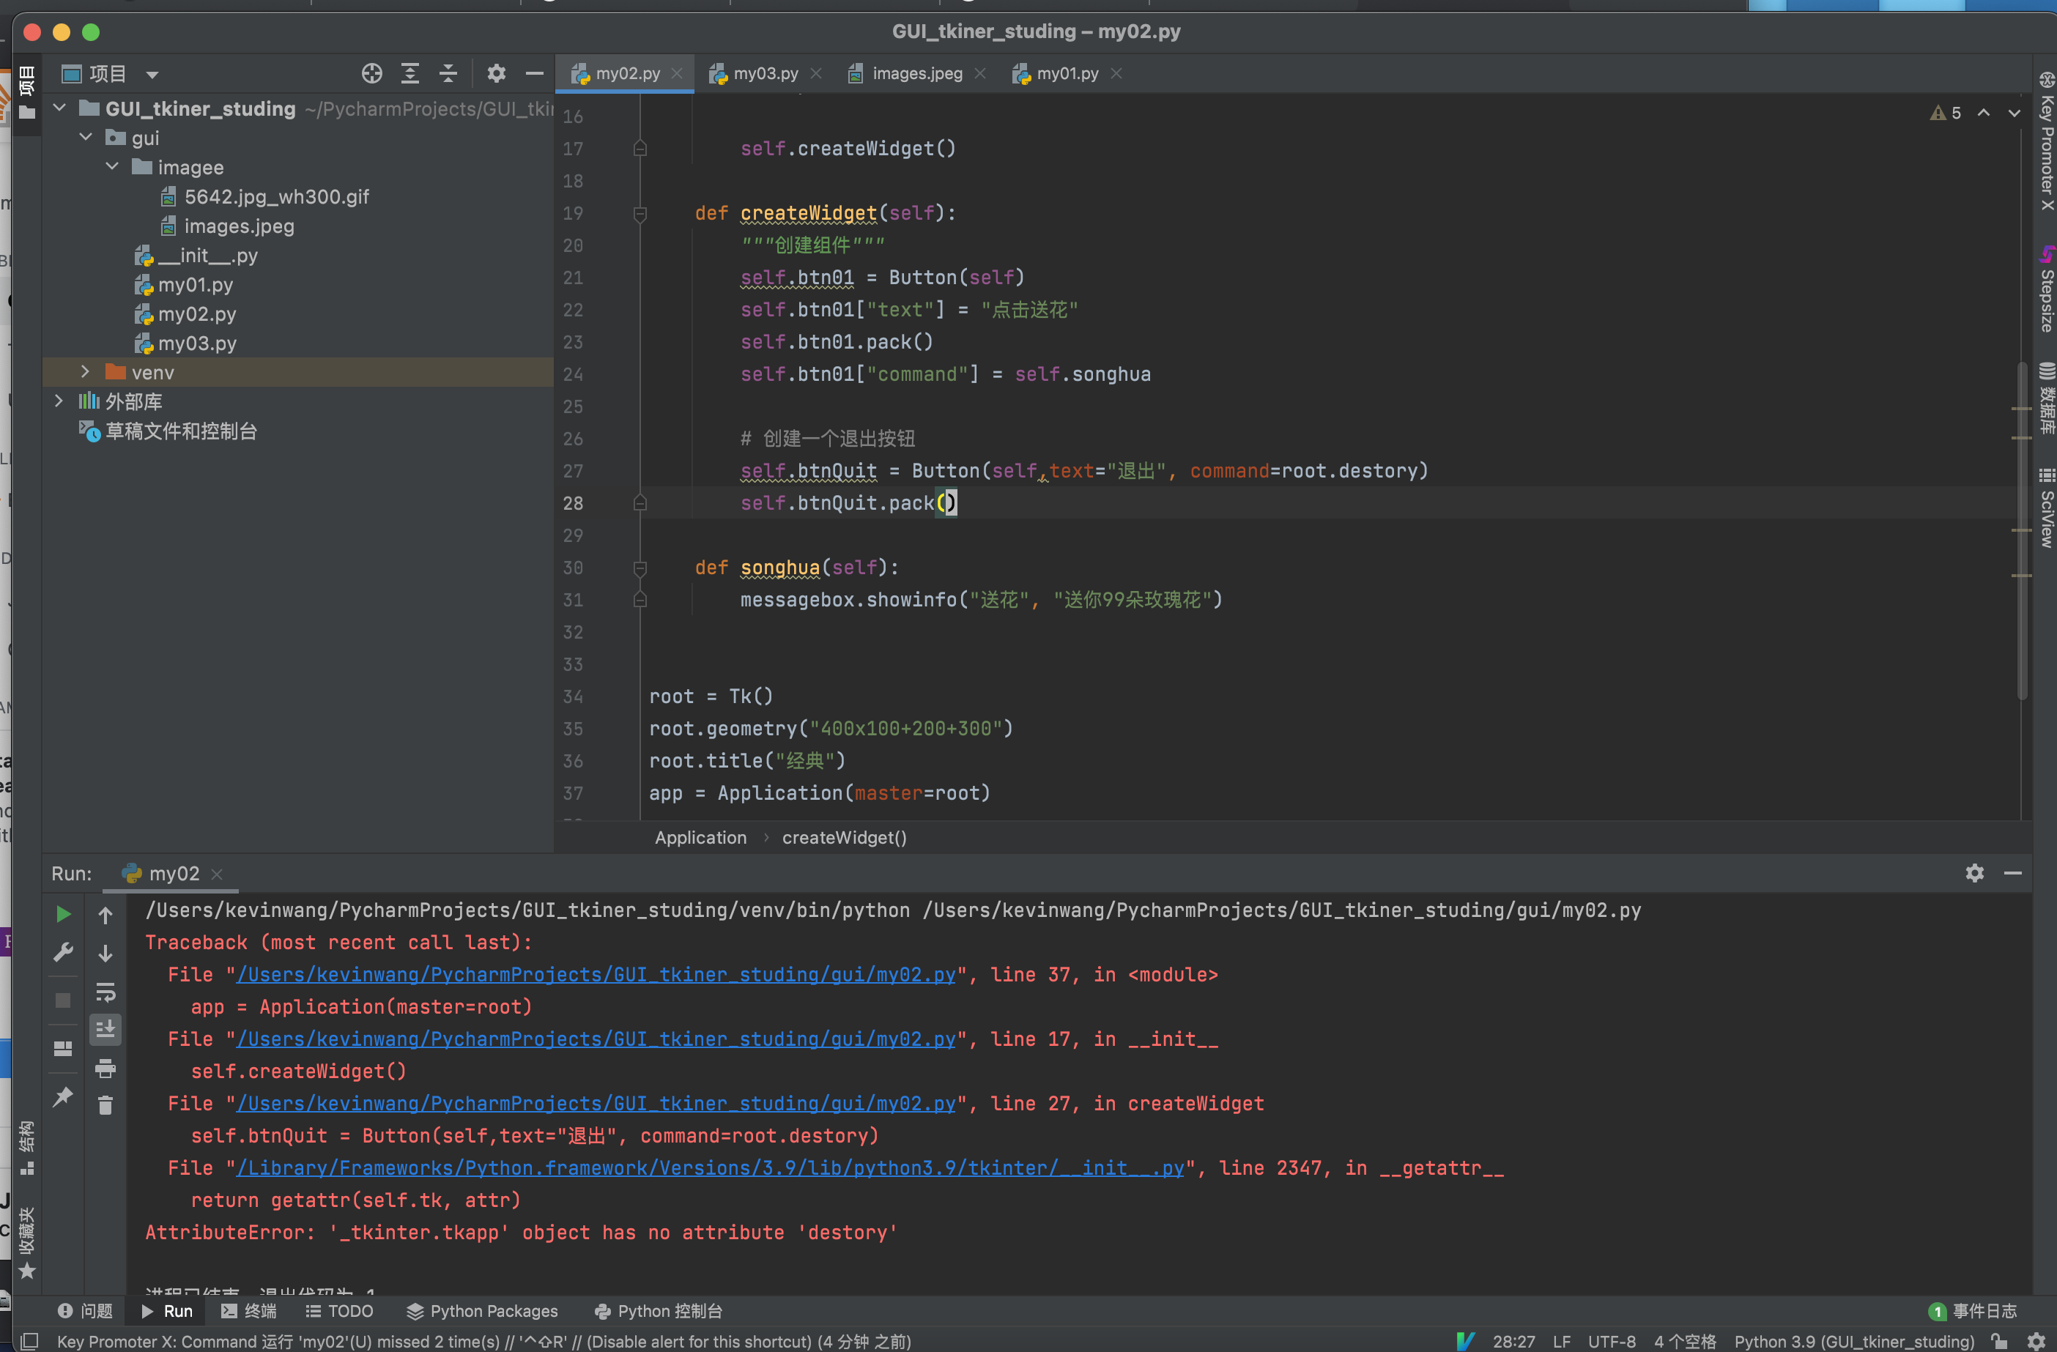
Task: Click the editor vertical scrollbar
Action: click(x=2022, y=529)
